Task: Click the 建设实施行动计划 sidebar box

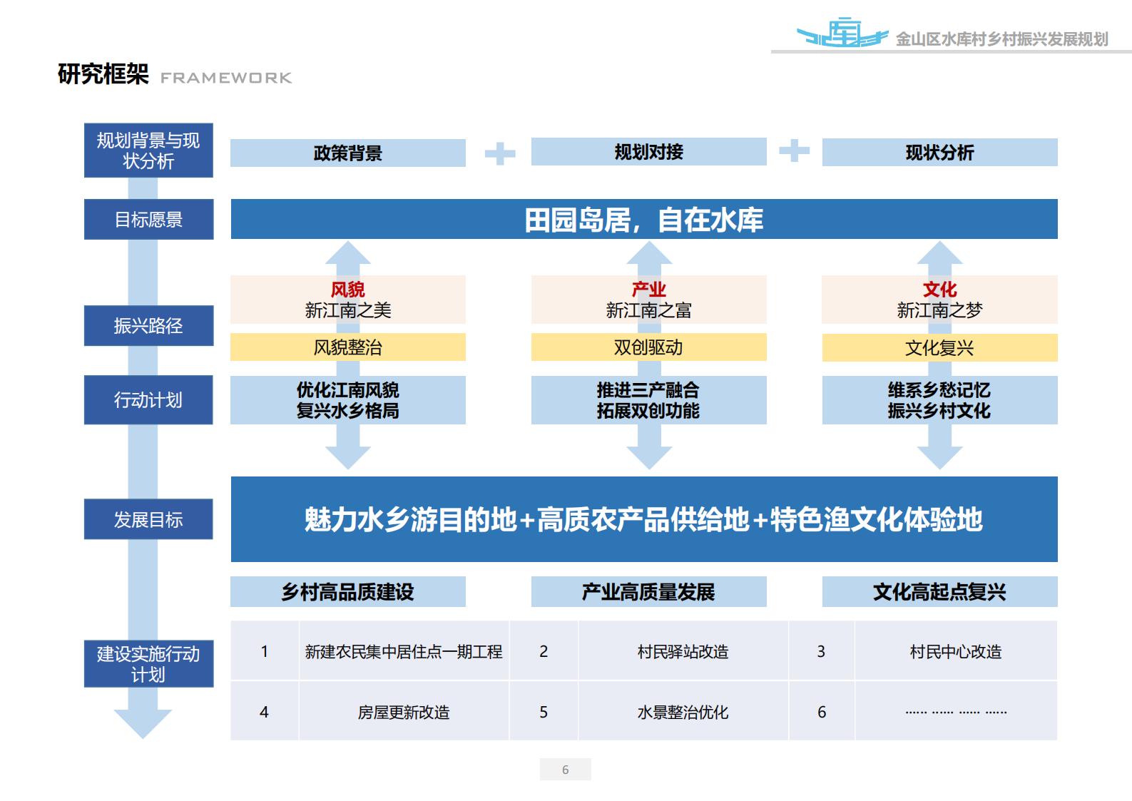Action: click(148, 663)
